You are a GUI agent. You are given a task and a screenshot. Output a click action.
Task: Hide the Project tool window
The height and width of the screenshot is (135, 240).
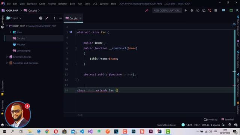coord(60,18)
